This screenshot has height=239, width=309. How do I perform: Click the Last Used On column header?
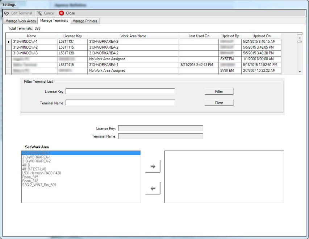coord(199,36)
